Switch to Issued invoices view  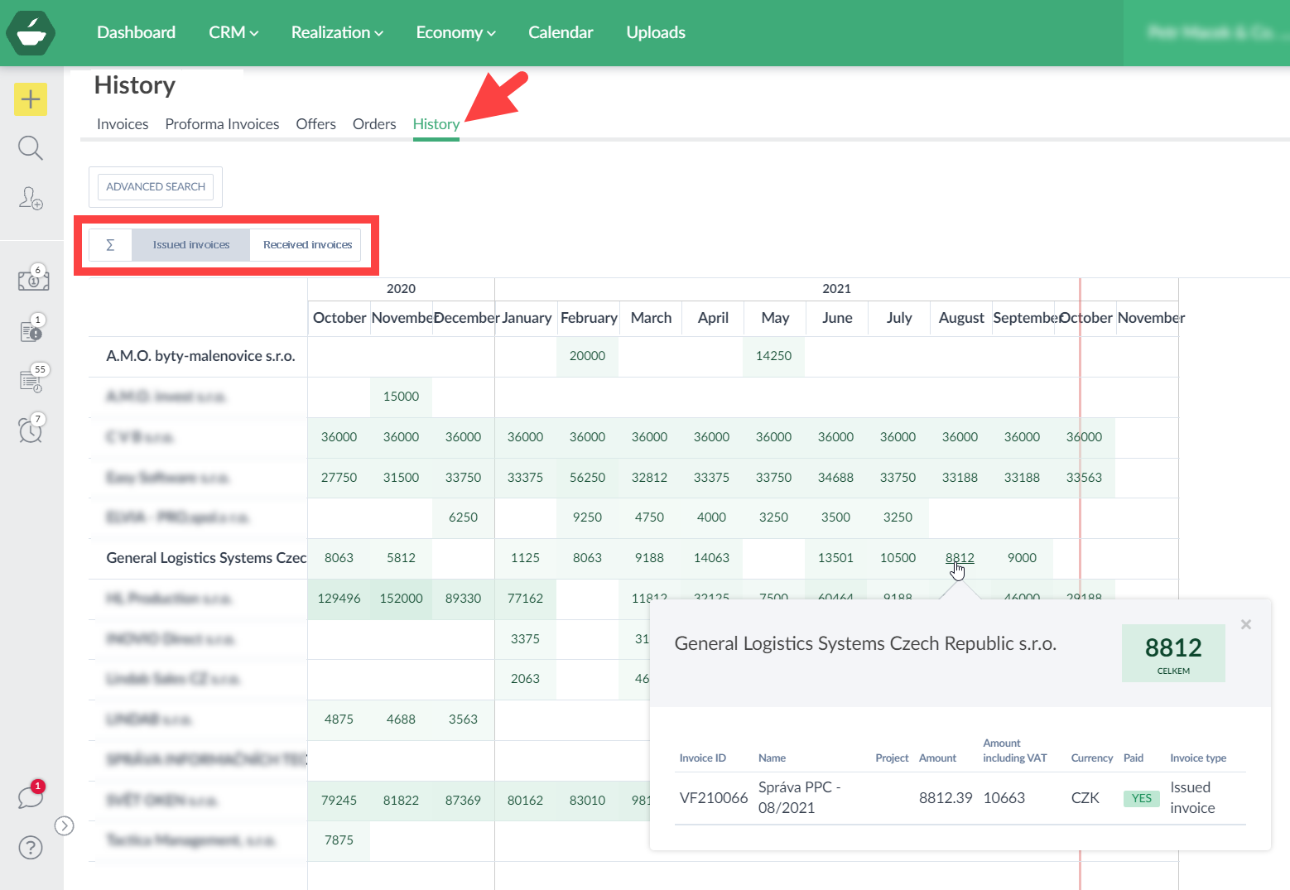tap(191, 245)
